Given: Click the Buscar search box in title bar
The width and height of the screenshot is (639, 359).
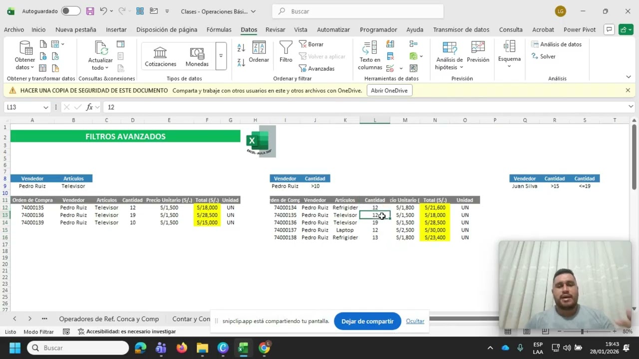Looking at the screenshot, I should pyautogui.click(x=358, y=11).
